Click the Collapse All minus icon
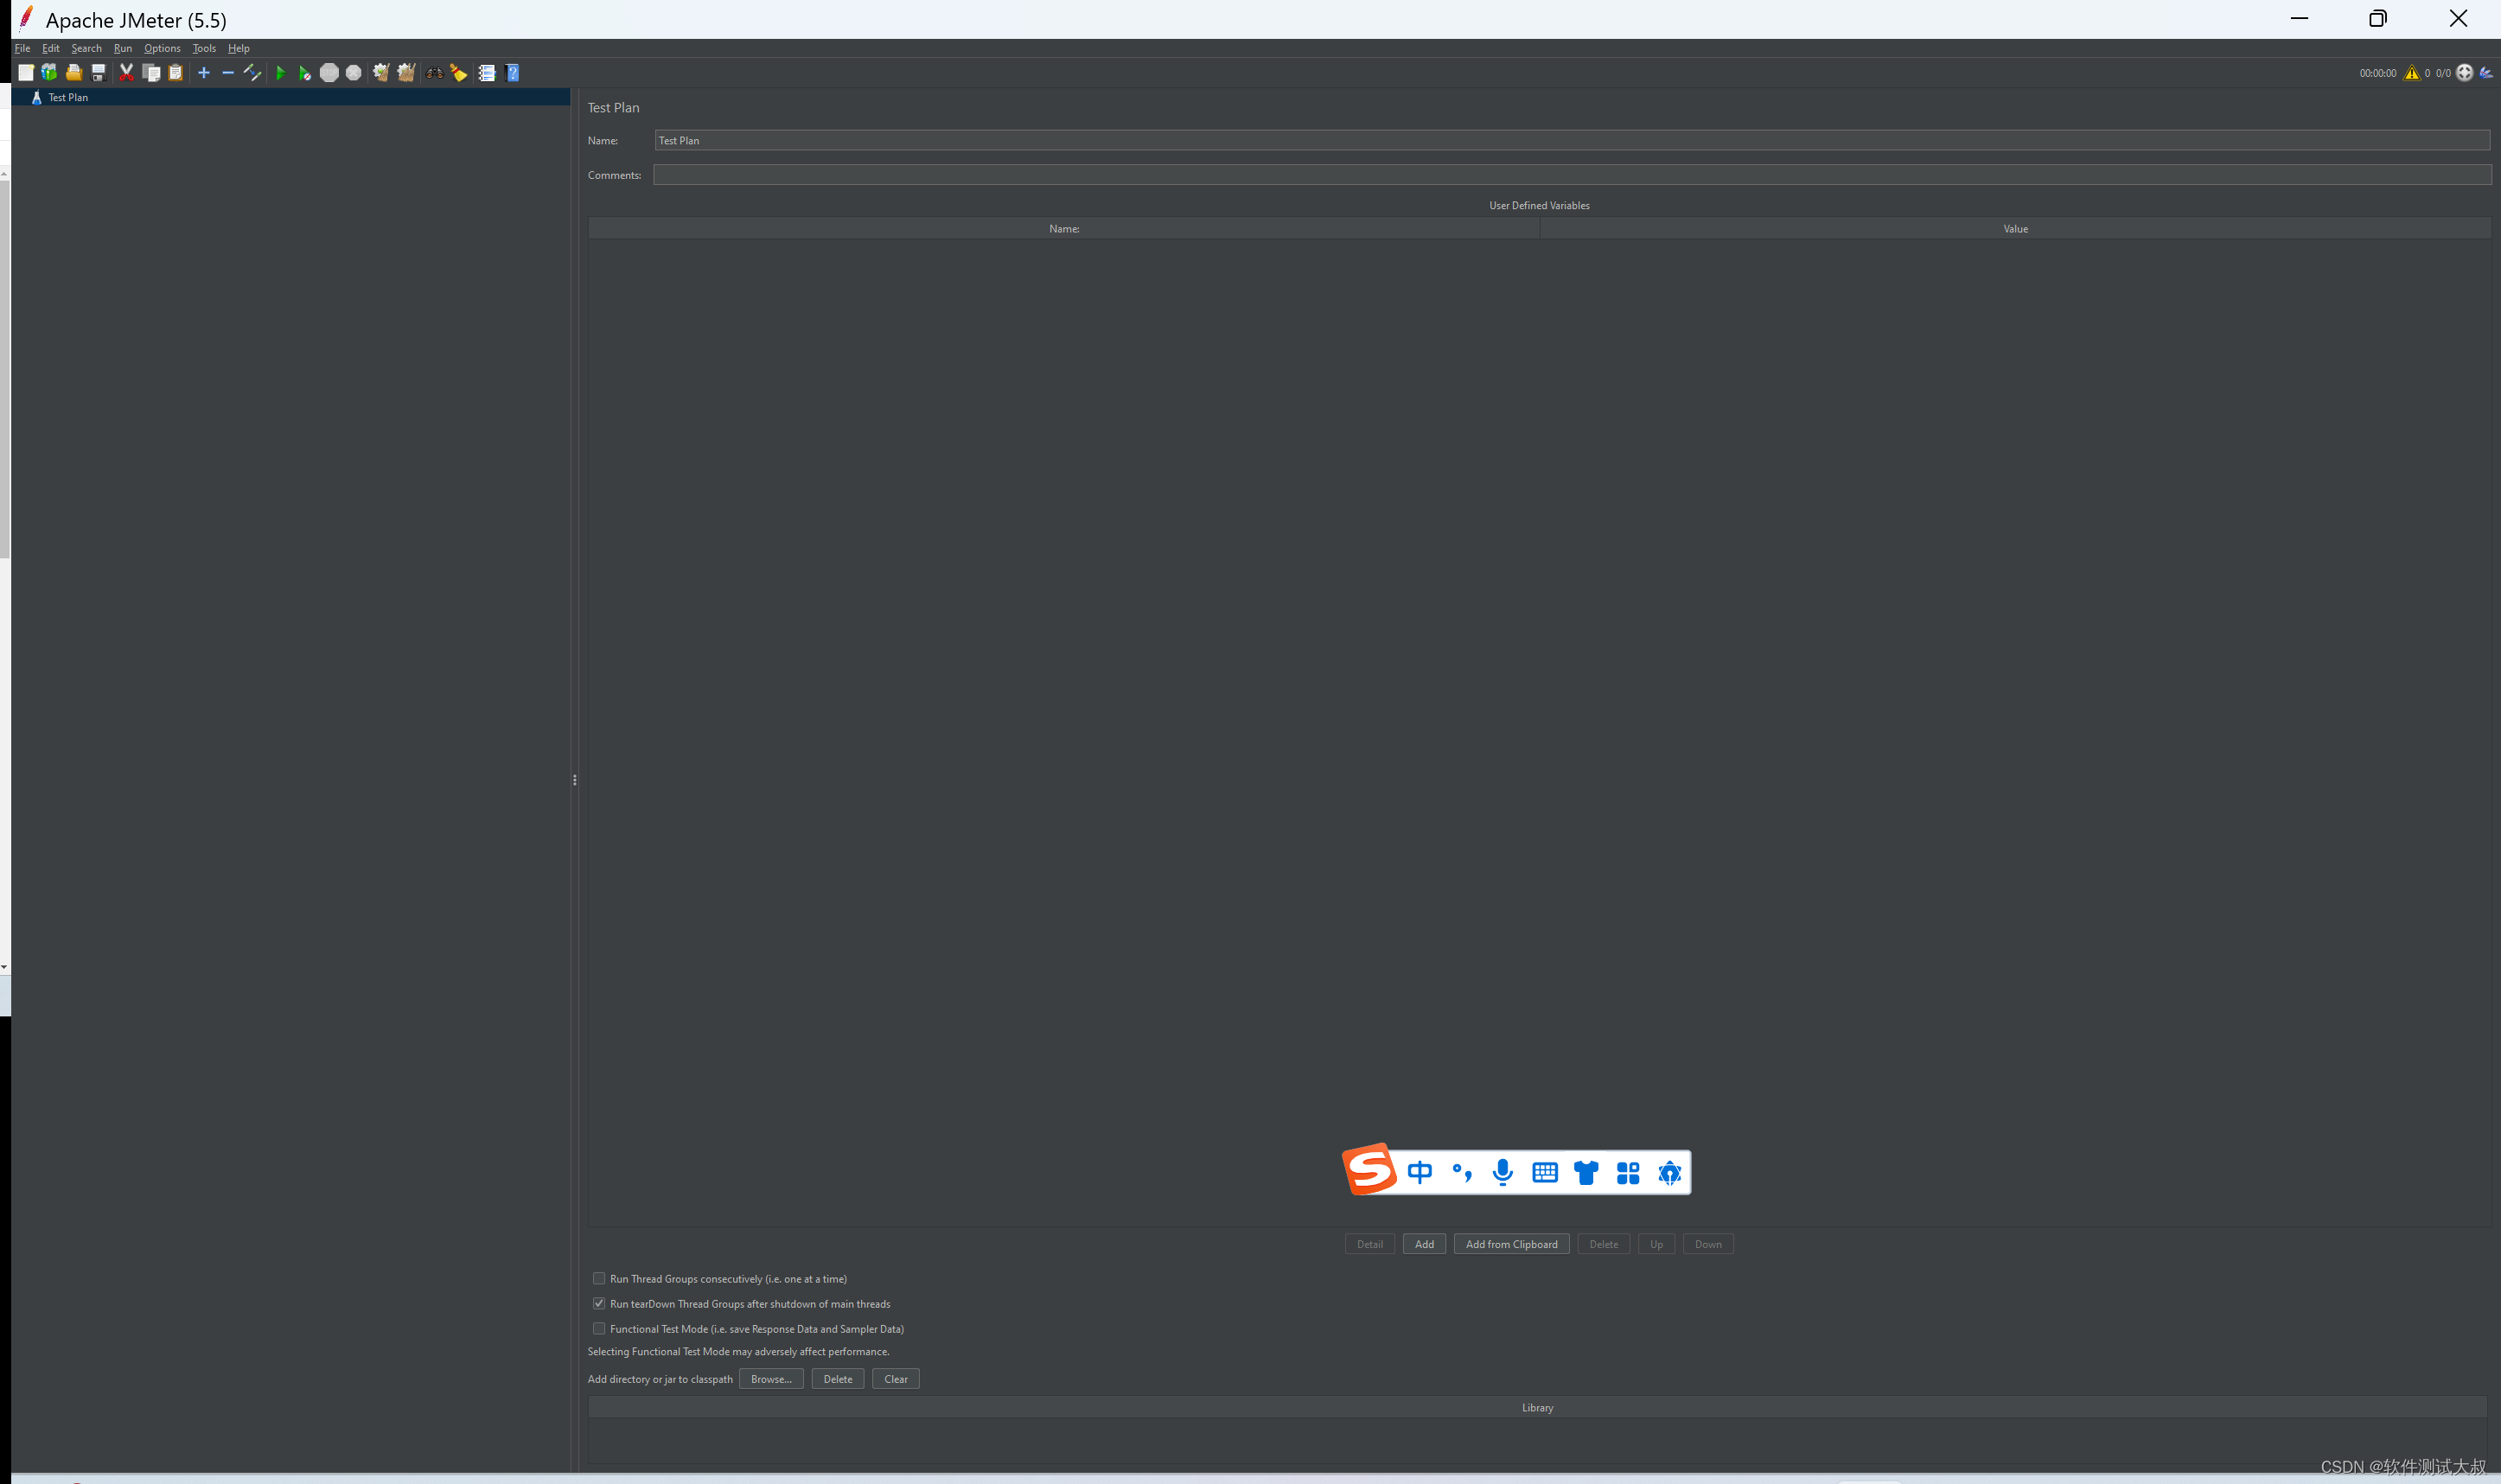2501x1484 pixels. [x=228, y=73]
